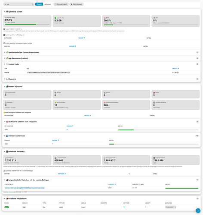Click the puzzle icon of 'Speicherbedarf der Custom-Integrationen'
The width and height of the screenshot is (203, 215).
pos(7,52)
